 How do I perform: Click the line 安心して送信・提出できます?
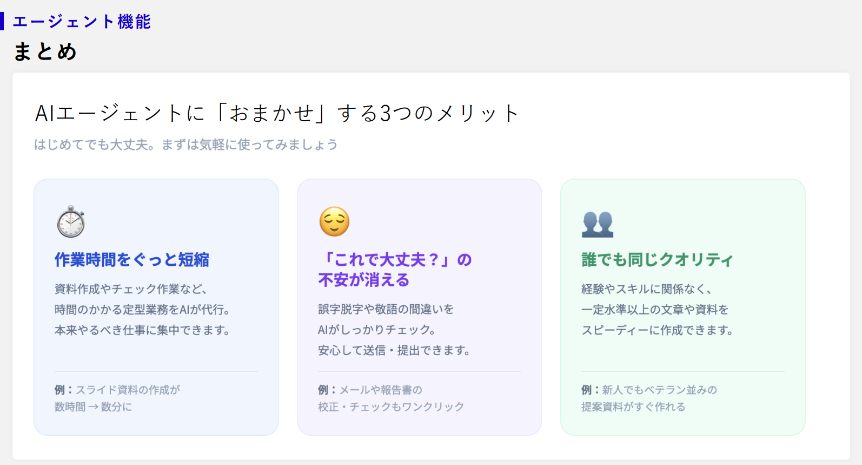394,350
